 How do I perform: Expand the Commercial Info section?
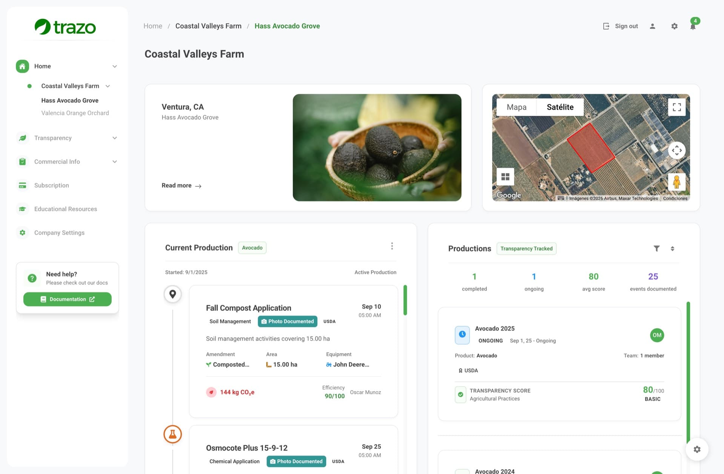(x=115, y=161)
